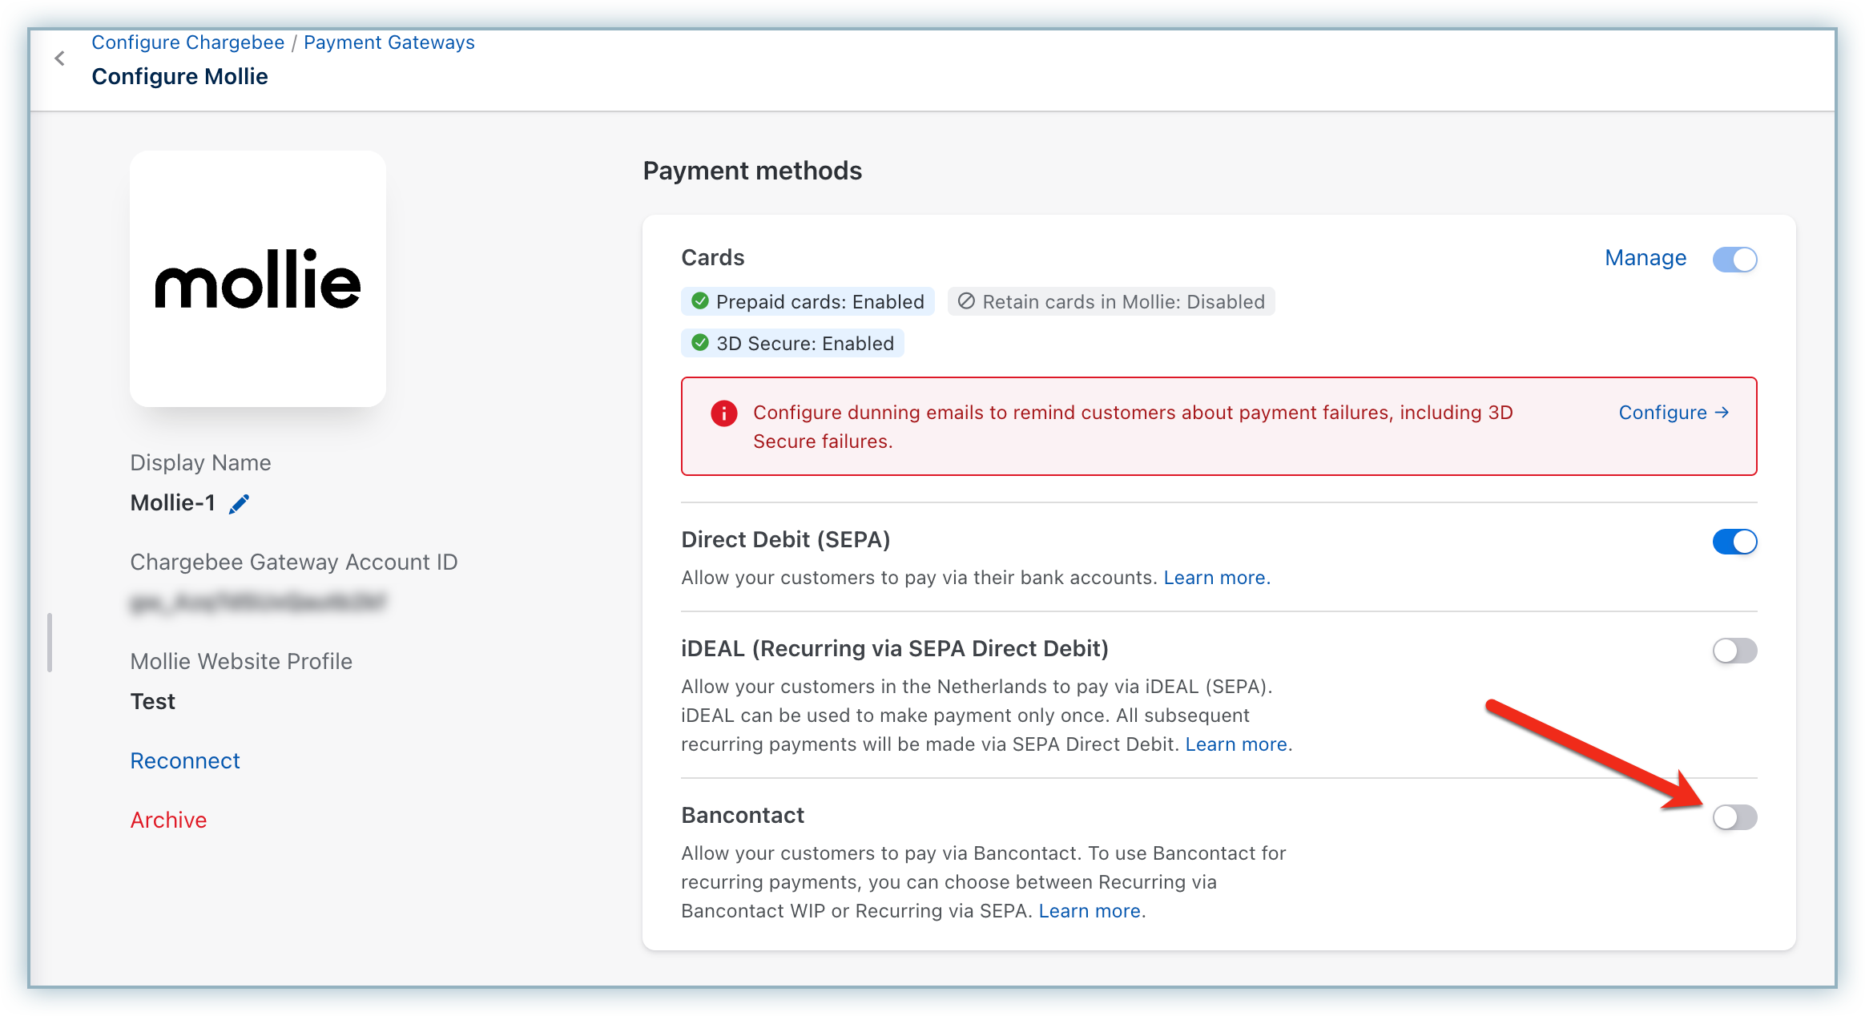Enable the Bancontact toggle

1734,817
